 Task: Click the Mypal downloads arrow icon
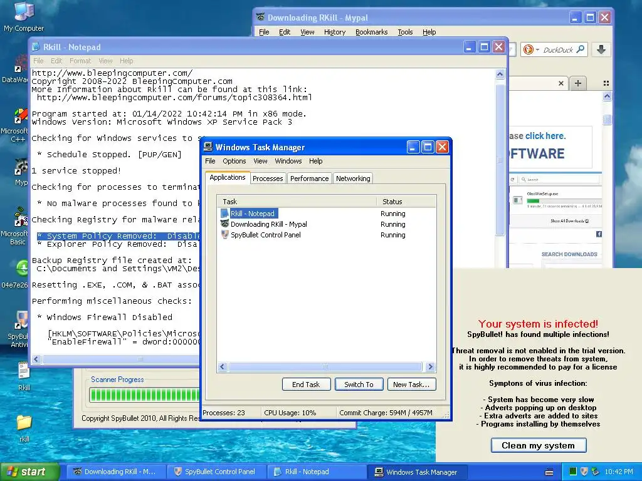[x=601, y=49]
